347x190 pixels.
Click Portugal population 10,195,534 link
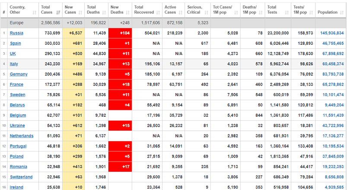(333, 146)
